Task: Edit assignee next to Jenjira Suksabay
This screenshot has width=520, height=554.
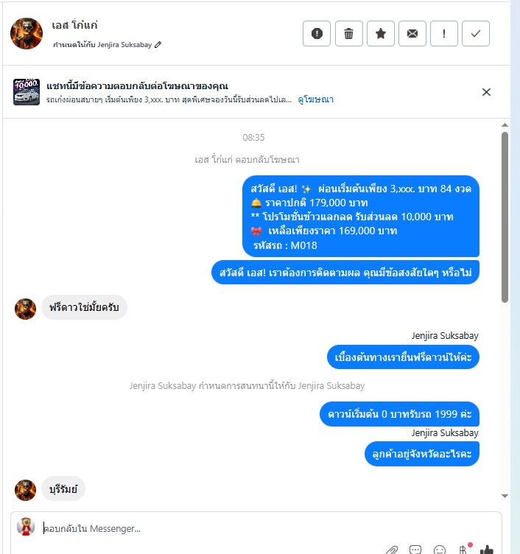Action: (x=158, y=44)
